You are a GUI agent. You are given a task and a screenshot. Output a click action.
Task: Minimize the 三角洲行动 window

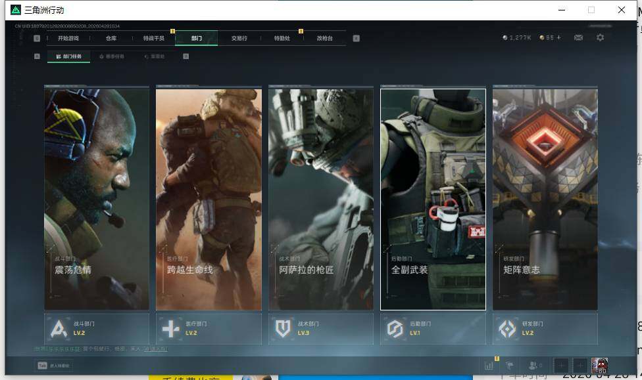[562, 10]
